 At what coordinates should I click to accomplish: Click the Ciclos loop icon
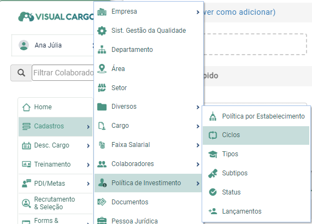coord(213,135)
